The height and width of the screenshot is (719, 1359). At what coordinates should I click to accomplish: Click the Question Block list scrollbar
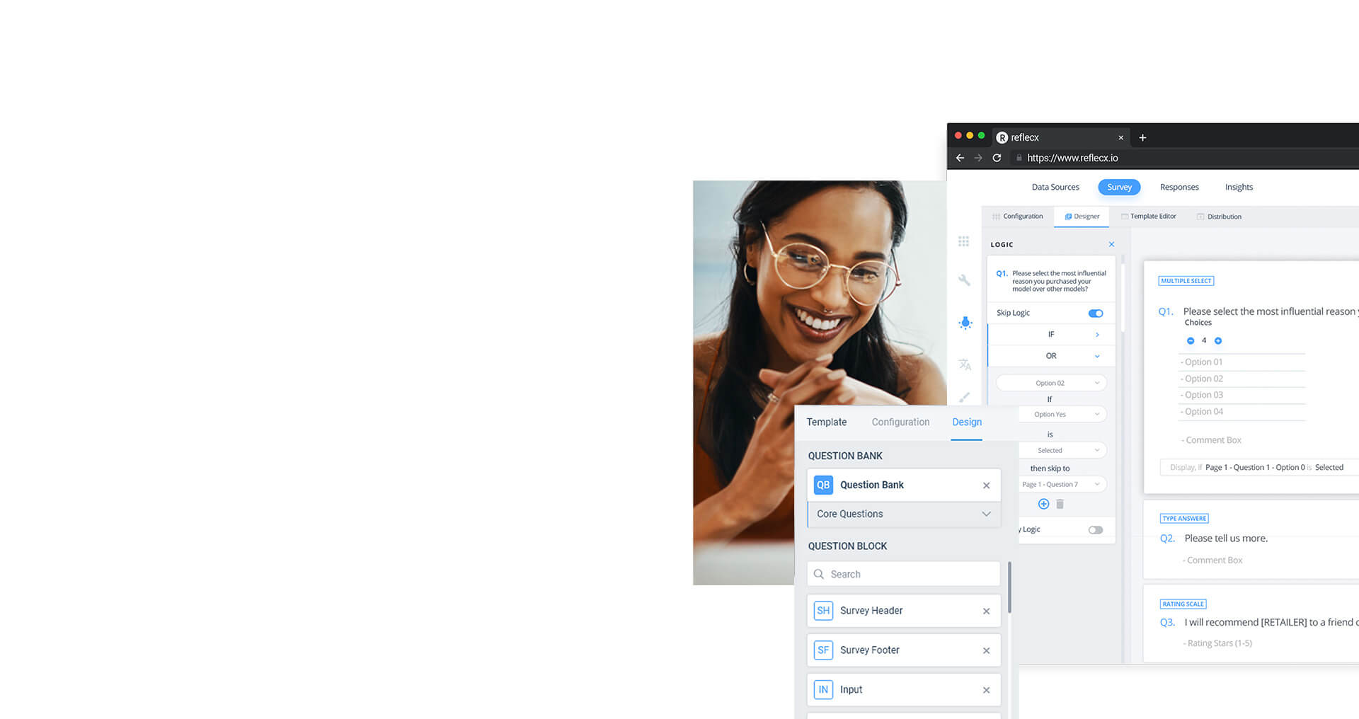coord(1009,587)
